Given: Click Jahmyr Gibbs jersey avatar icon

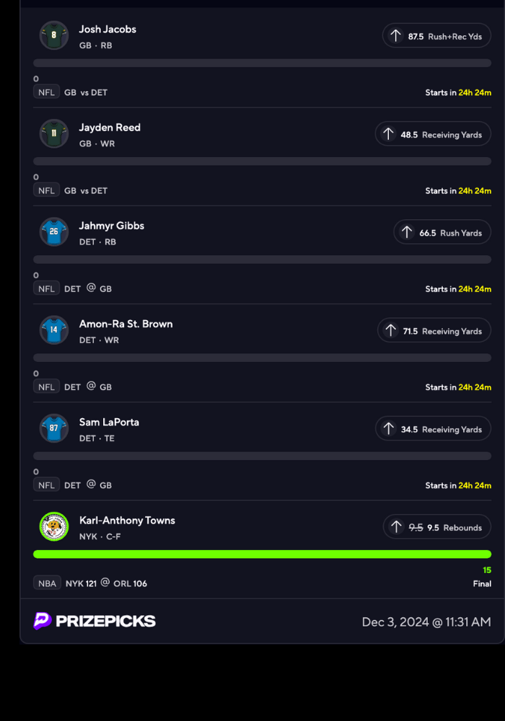Looking at the screenshot, I should 54,231.
